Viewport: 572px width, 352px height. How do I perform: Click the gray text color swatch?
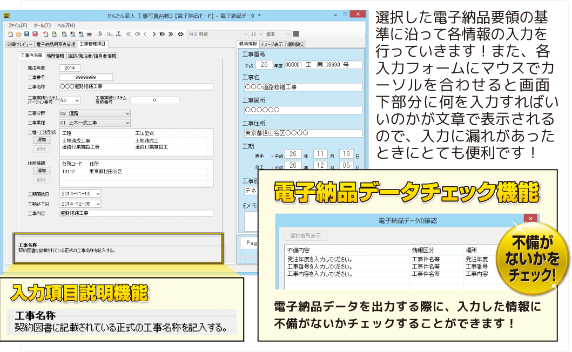click(296, 35)
